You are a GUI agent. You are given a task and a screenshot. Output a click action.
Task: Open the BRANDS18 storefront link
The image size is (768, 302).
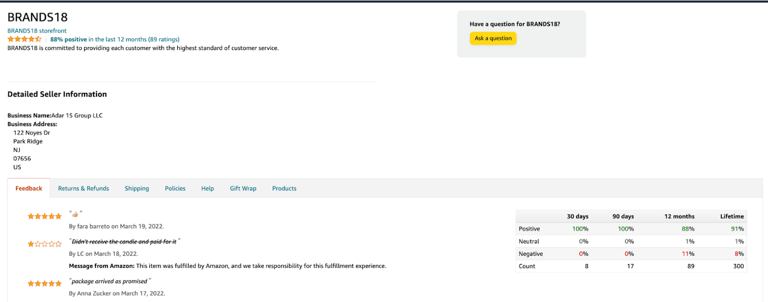click(37, 31)
